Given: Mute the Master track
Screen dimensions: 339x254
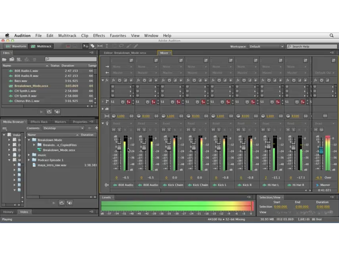Looking at the screenshot, I should (316, 130).
